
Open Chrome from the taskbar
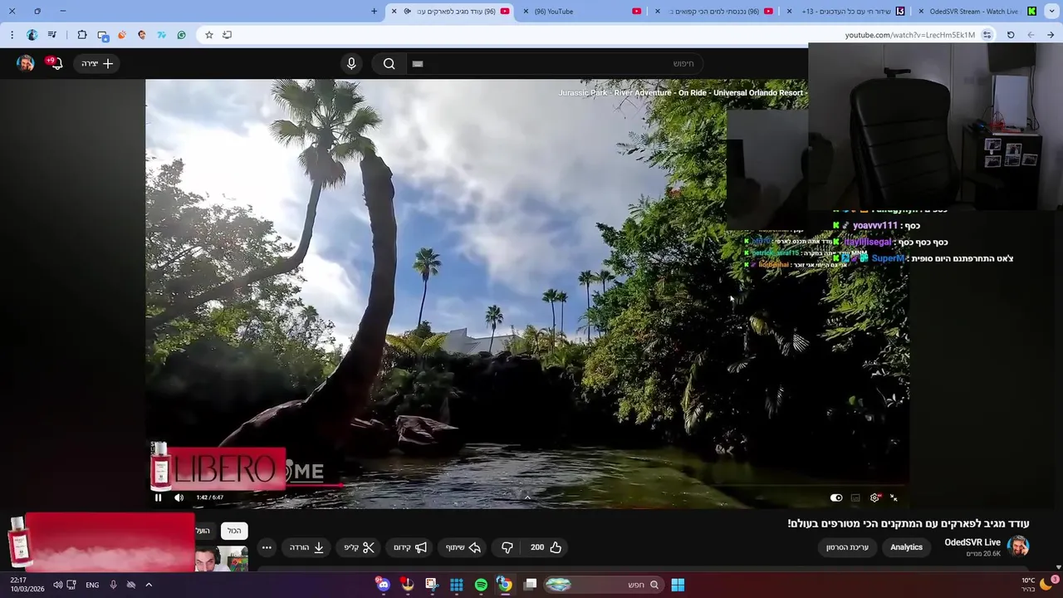point(505,585)
